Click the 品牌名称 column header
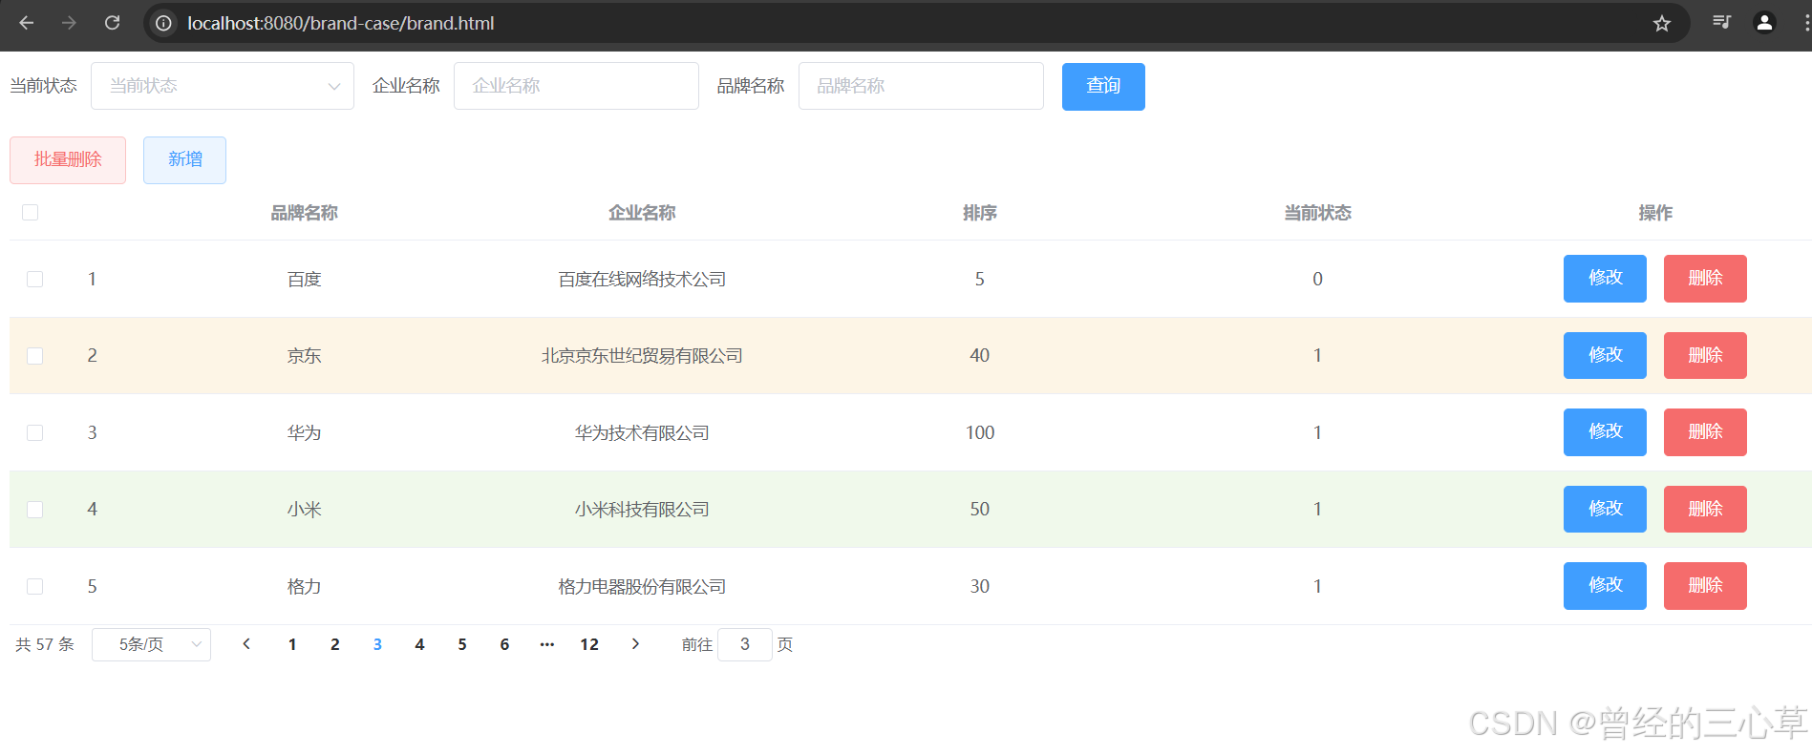Image resolution: width=1812 pixels, height=754 pixels. pyautogui.click(x=304, y=213)
